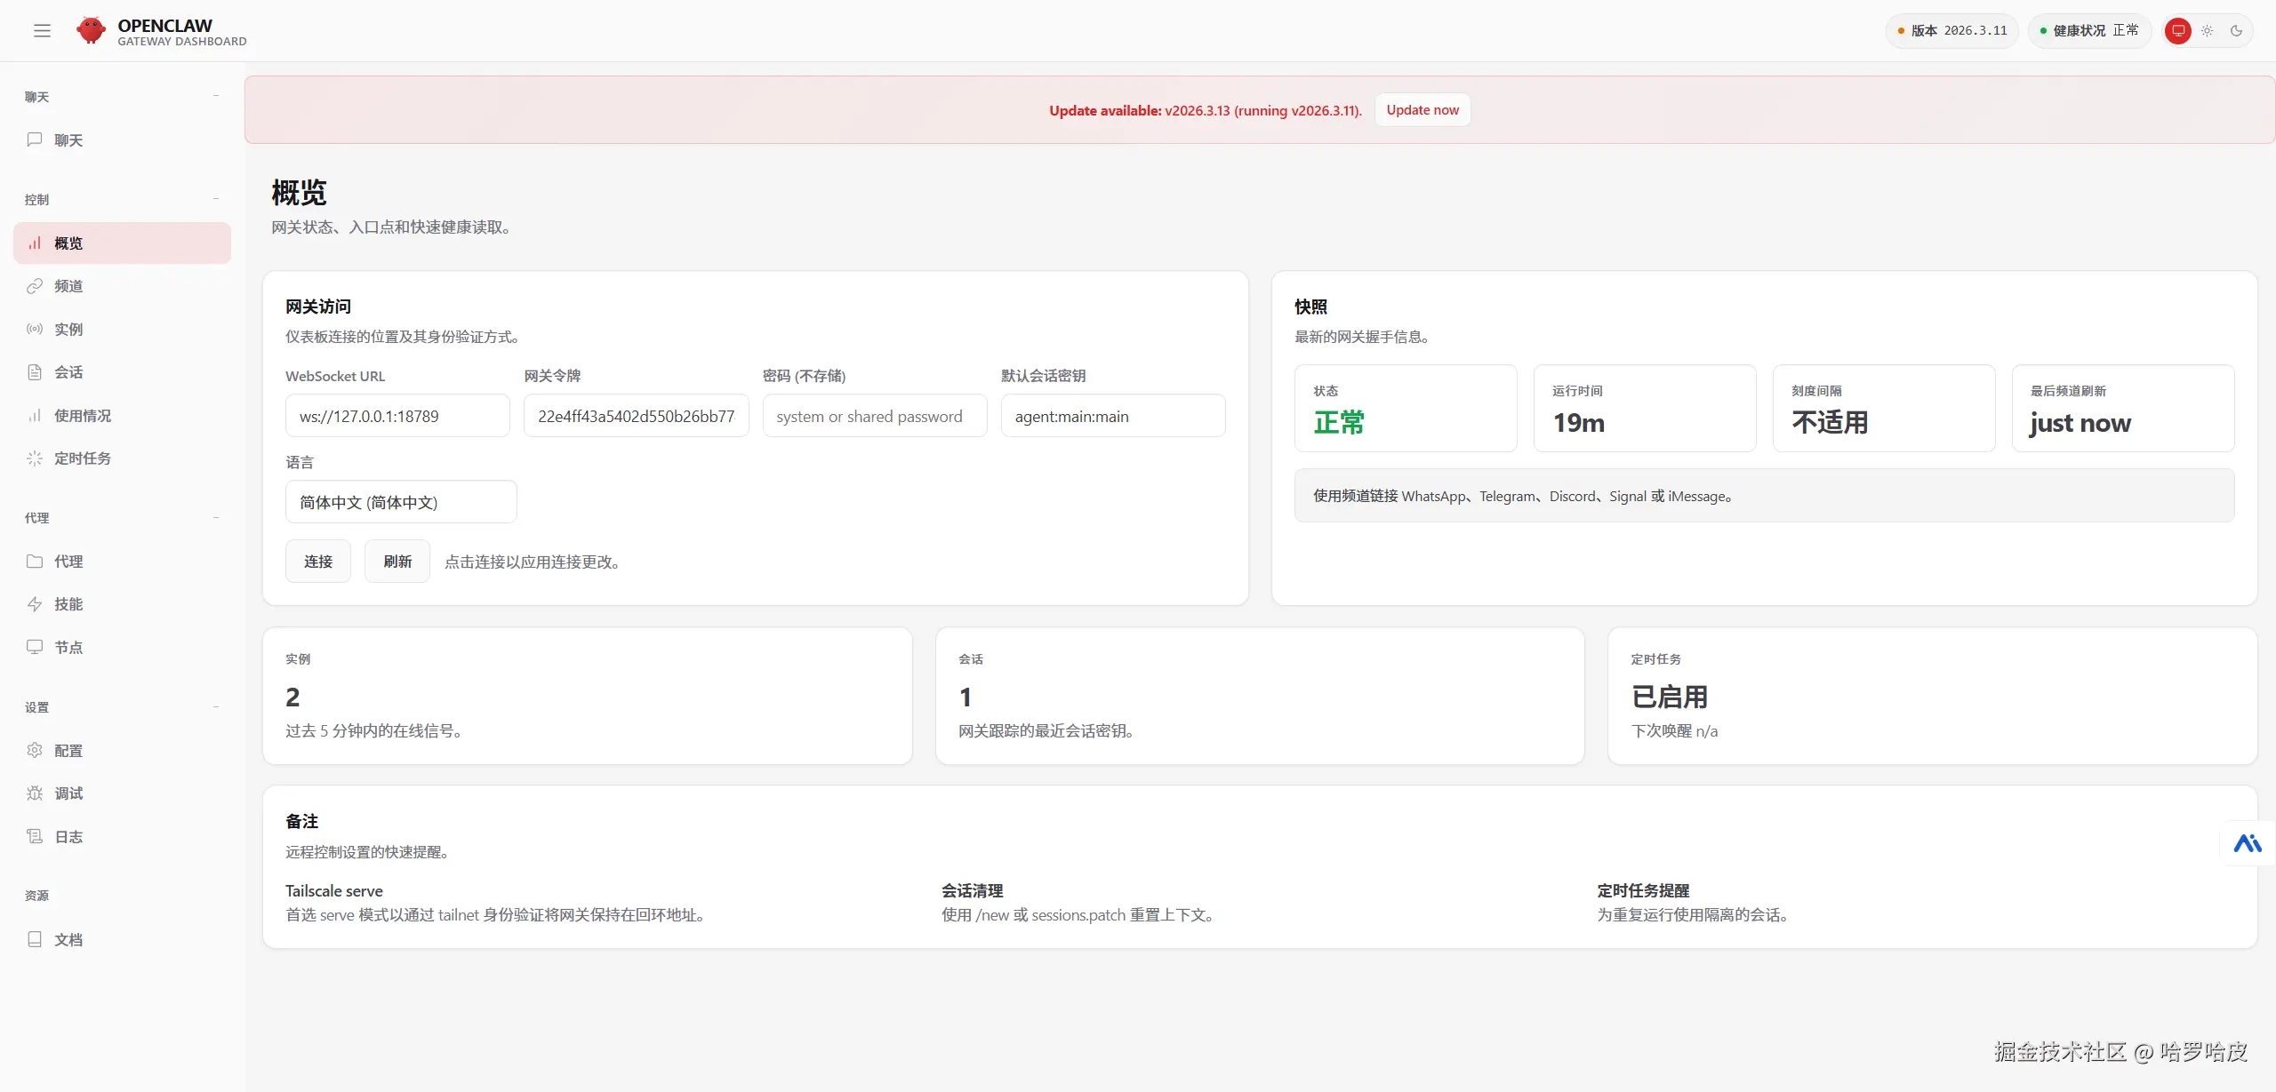Open the 调试 debug page

click(x=68, y=793)
